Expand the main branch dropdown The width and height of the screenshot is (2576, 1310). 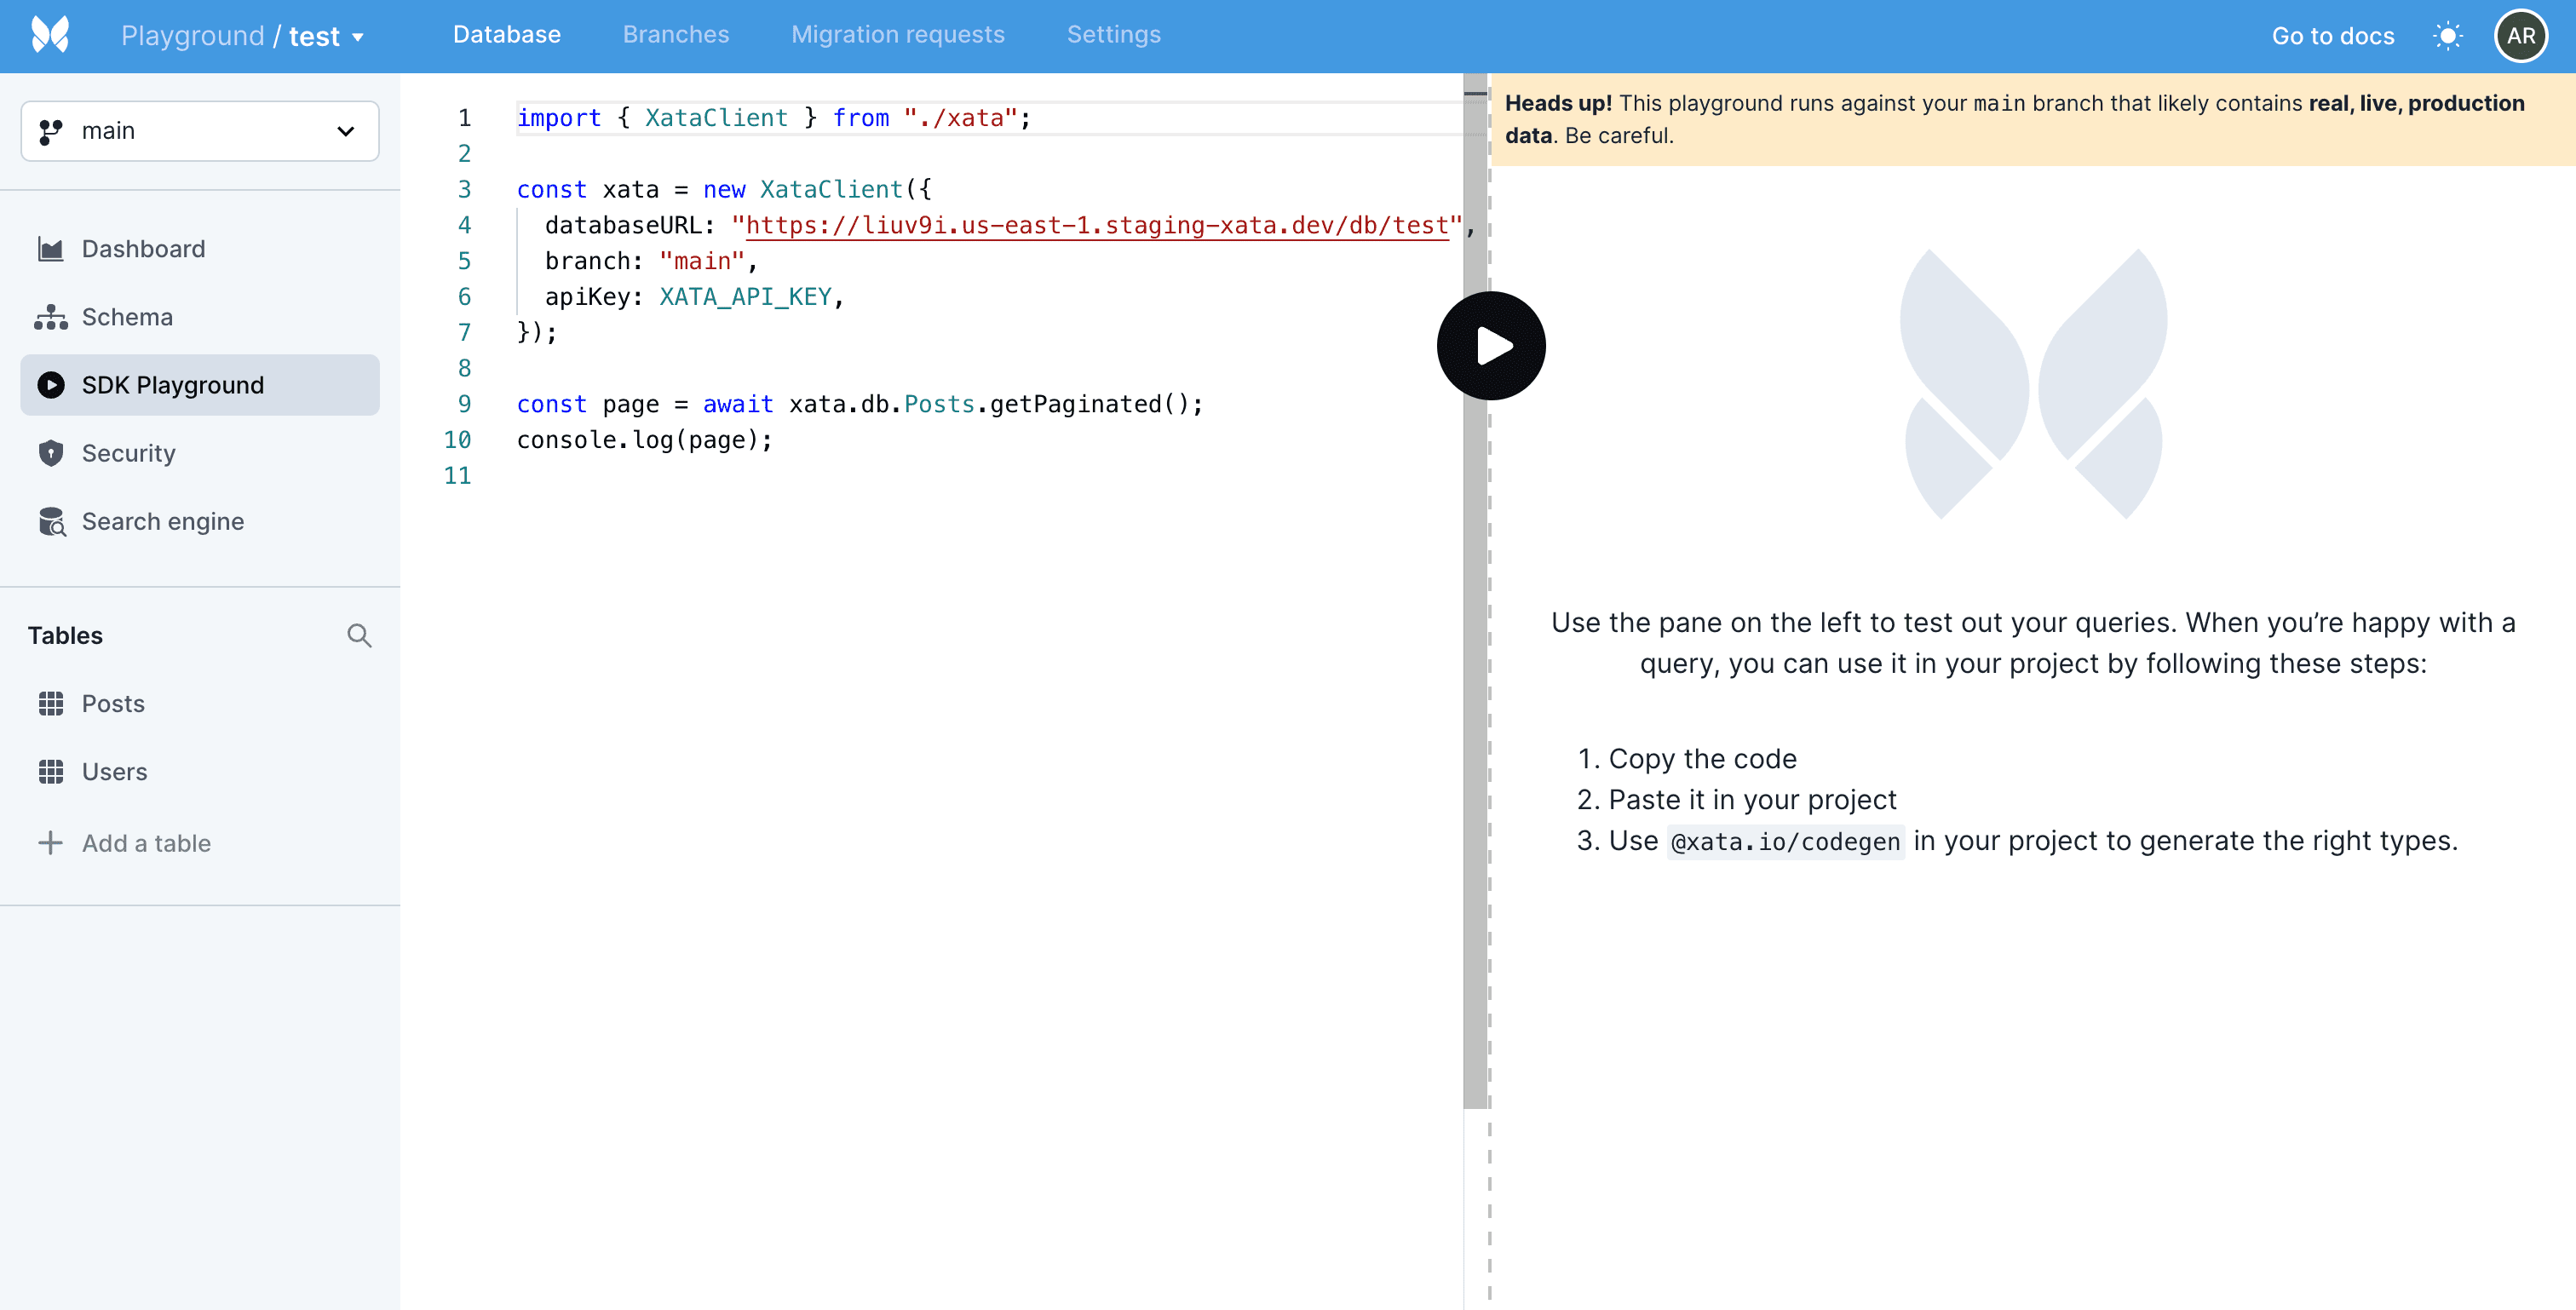(198, 130)
